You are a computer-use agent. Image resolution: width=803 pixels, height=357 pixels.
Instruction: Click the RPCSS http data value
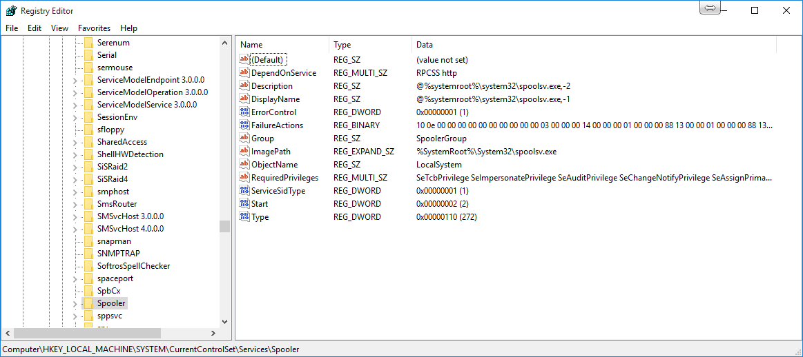[436, 73]
